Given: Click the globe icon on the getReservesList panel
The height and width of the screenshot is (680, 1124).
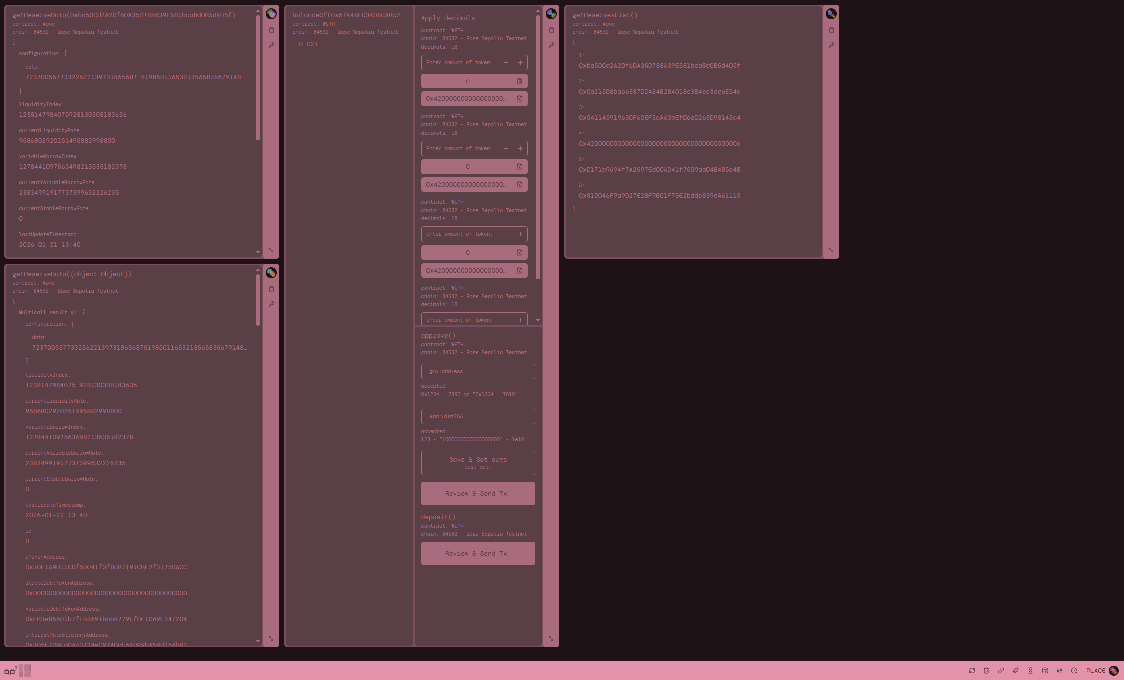Looking at the screenshot, I should click(x=831, y=14).
